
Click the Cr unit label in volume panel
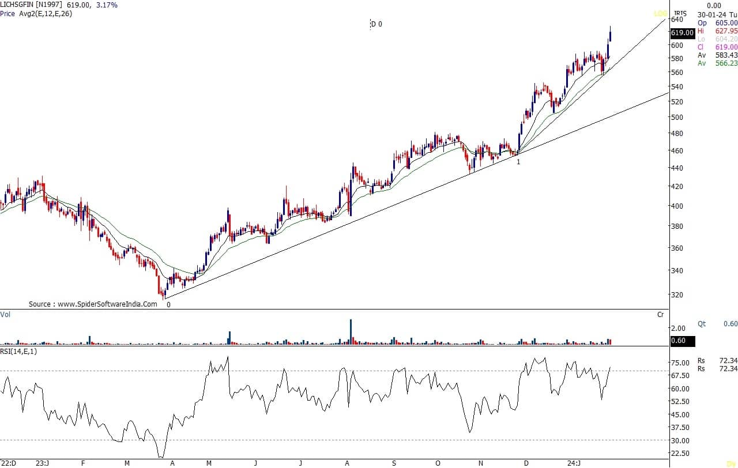click(x=660, y=315)
